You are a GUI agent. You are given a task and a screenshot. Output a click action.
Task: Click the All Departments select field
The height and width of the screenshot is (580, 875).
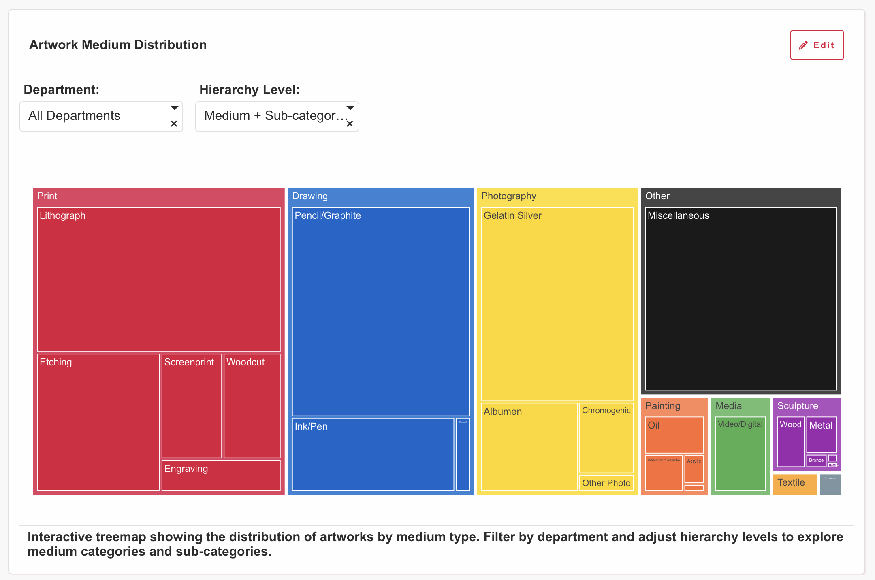point(93,116)
